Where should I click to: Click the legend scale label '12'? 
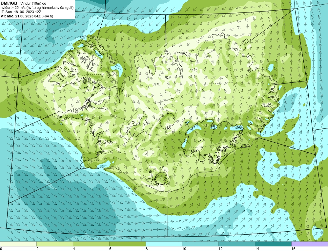tap(220, 249)
